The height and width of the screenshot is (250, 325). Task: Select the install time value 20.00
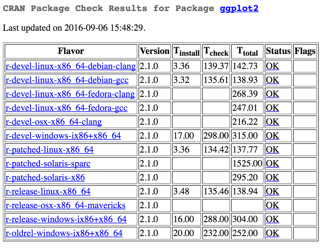[184, 233]
